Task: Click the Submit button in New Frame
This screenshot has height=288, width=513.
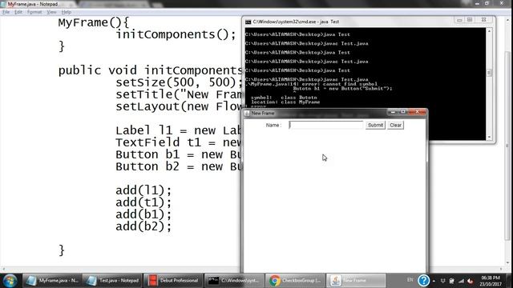Action: click(x=375, y=125)
